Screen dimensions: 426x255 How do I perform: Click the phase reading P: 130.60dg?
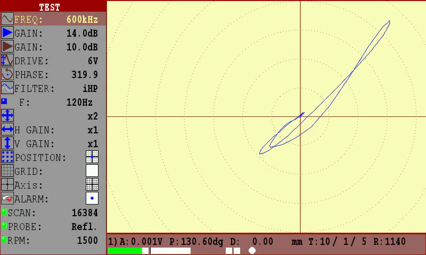pyautogui.click(x=196, y=241)
